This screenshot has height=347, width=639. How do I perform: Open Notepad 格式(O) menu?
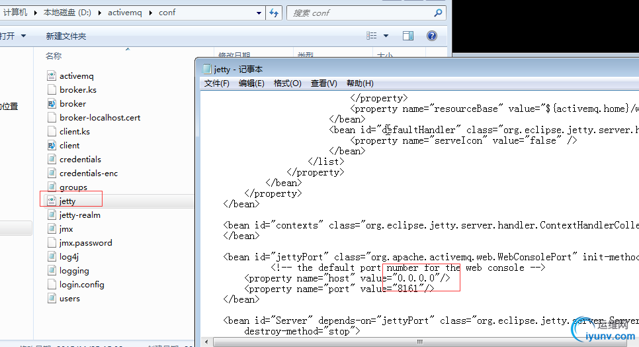[287, 83]
